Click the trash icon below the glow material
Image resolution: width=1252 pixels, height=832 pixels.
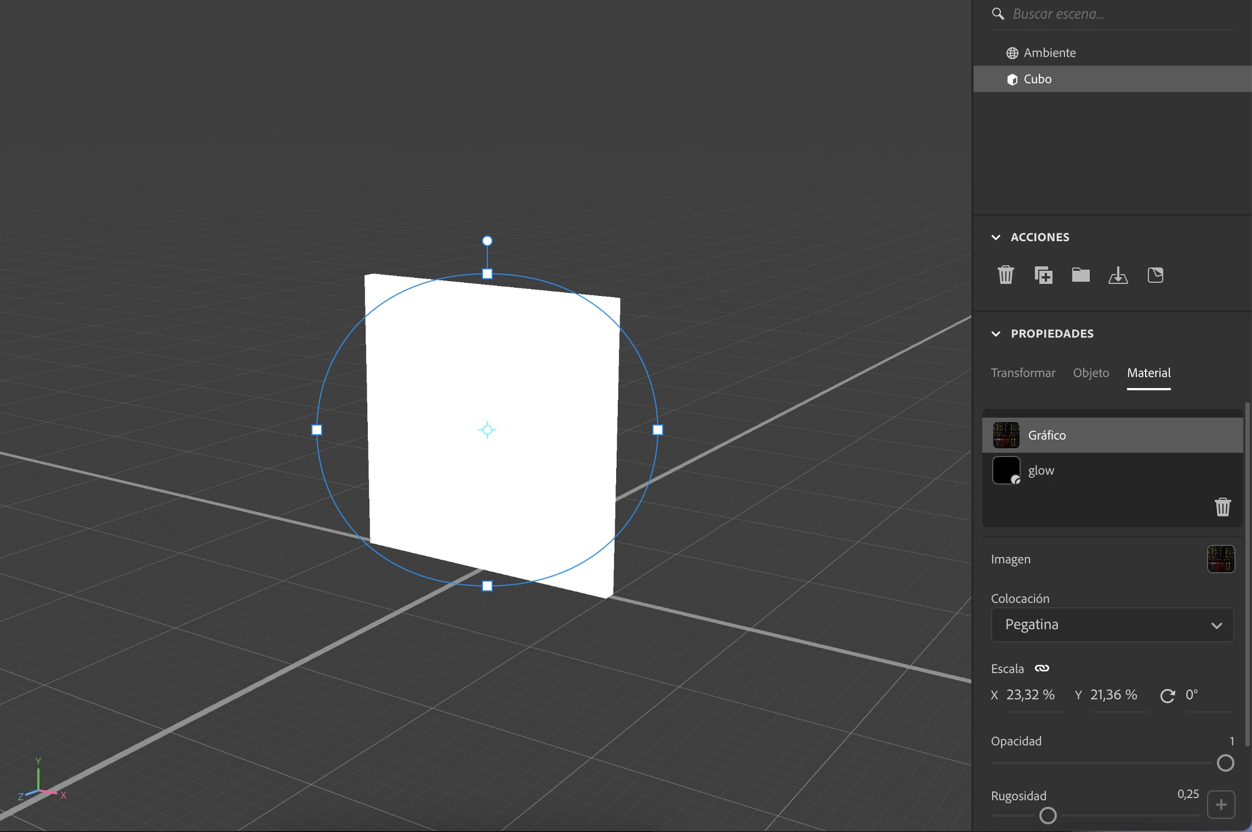click(x=1222, y=507)
